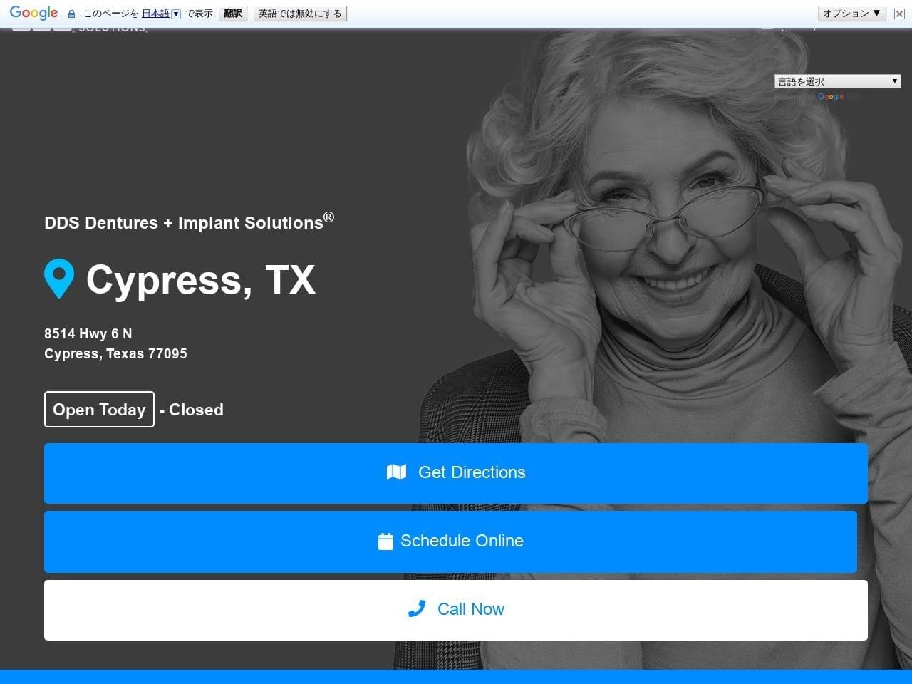Click the Google logo in translate bar
Screen dimensions: 912x684
pos(33,13)
